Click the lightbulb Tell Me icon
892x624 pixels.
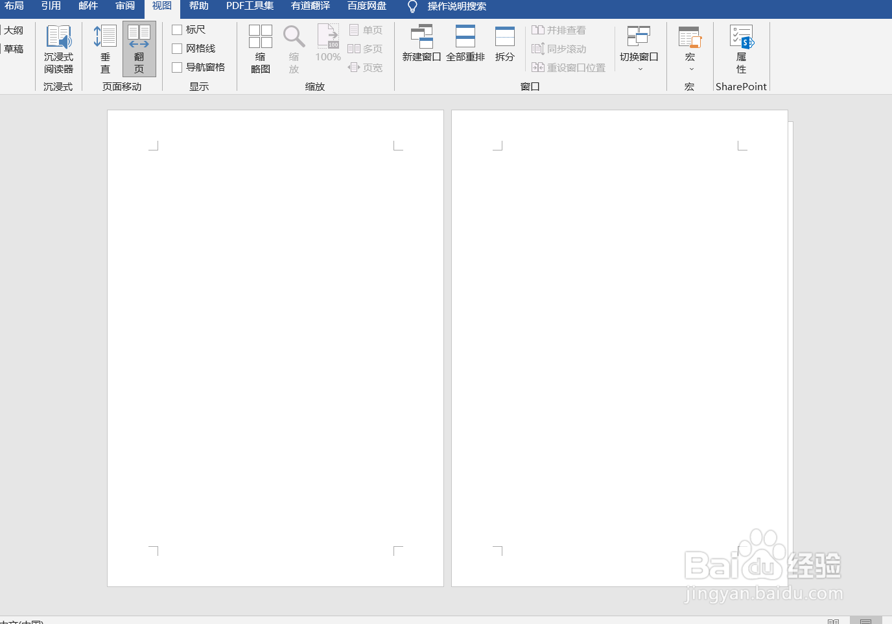pos(412,6)
